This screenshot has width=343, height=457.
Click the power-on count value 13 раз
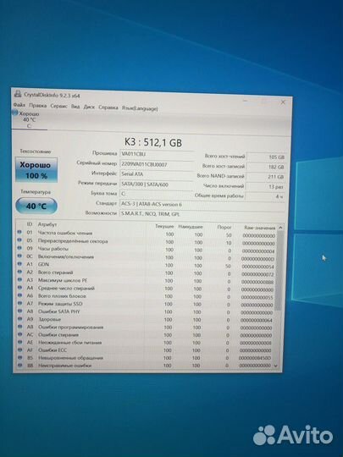(265, 187)
